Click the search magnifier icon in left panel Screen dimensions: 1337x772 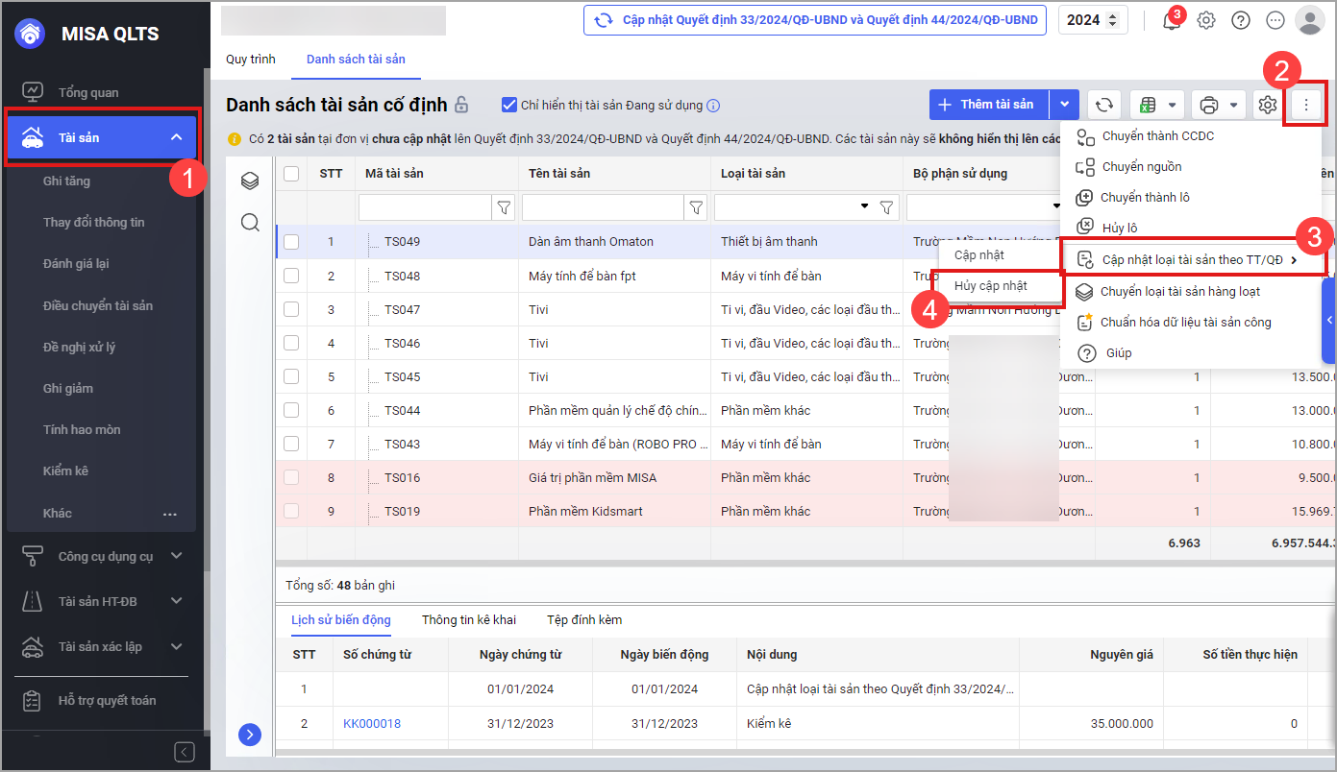(250, 223)
